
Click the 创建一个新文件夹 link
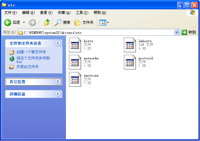click(x=31, y=52)
